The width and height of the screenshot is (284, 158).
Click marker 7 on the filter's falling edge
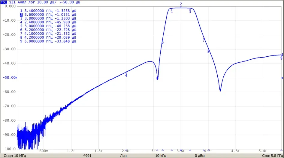[x=204, y=40]
